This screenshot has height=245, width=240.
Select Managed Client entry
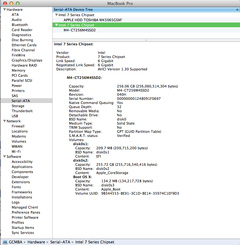pos(25,207)
